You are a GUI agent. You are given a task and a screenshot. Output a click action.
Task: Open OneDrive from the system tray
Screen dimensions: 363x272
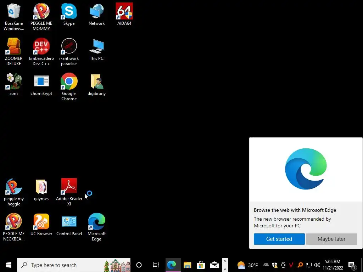266,265
